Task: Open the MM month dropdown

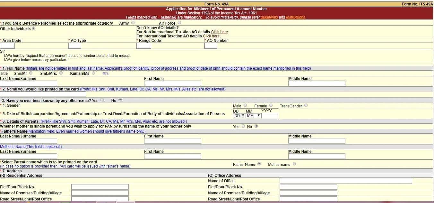Action: tap(254, 116)
